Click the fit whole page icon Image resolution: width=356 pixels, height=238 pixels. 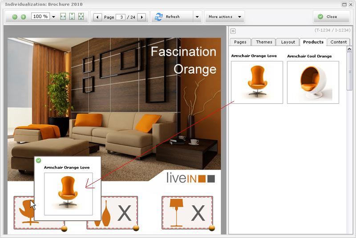click(81, 17)
